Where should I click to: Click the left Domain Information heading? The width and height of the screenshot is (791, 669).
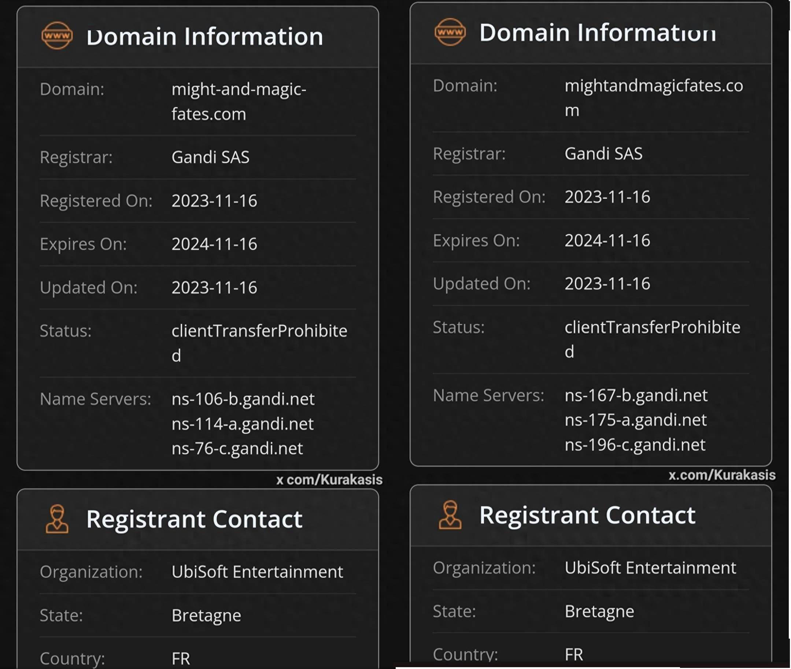coord(204,36)
